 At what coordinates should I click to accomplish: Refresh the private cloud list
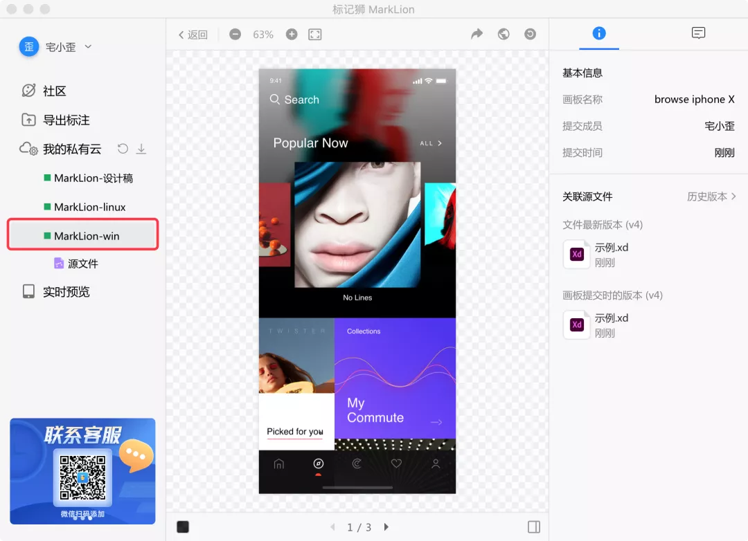pos(123,149)
